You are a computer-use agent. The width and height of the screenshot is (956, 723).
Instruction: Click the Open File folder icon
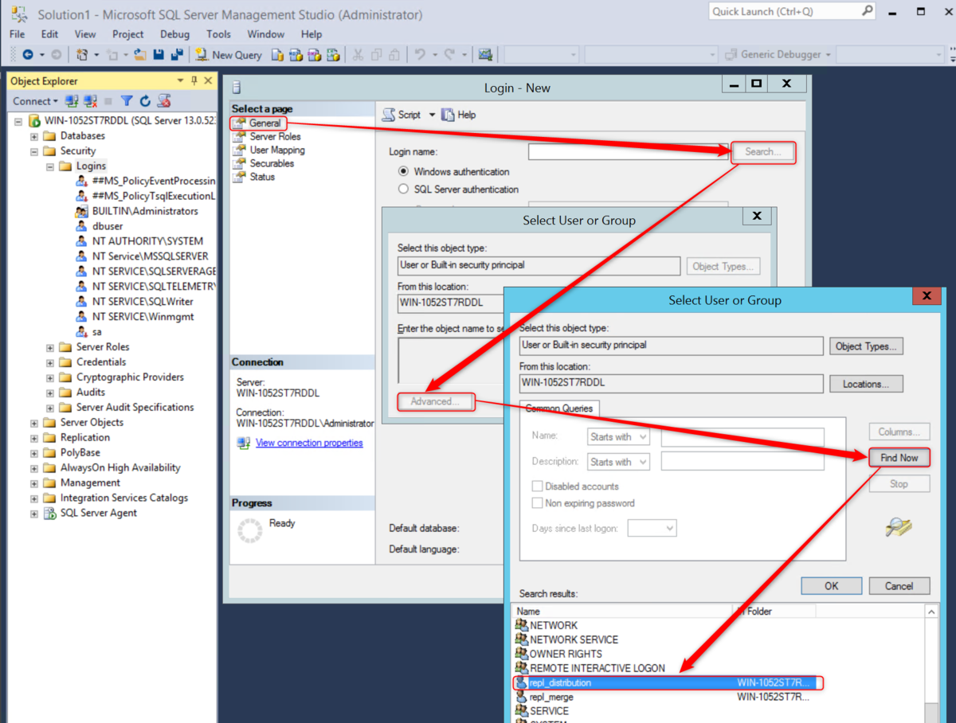point(140,55)
